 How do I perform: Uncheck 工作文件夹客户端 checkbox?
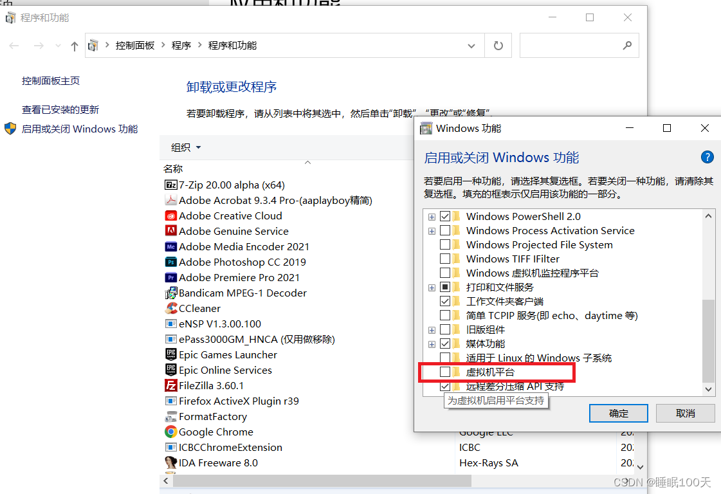coord(444,301)
